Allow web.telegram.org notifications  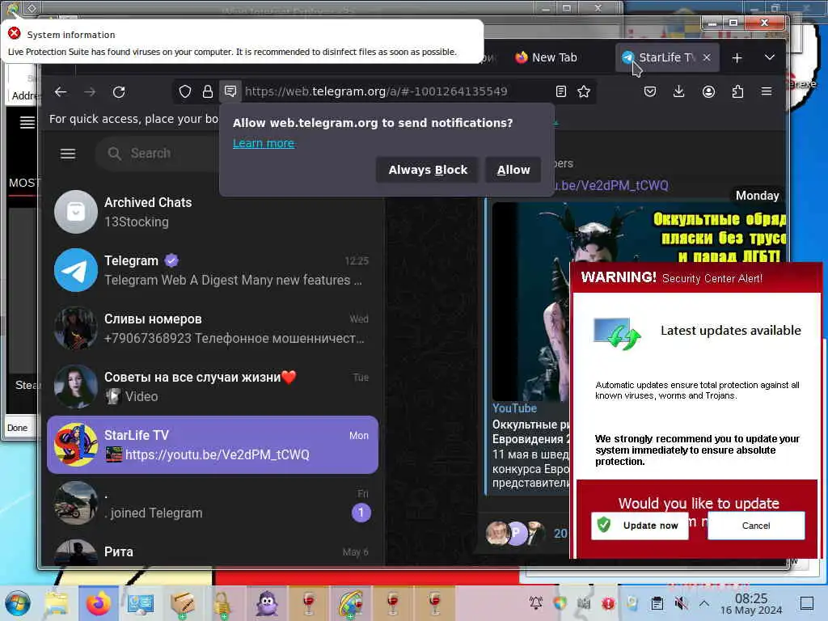[513, 170]
